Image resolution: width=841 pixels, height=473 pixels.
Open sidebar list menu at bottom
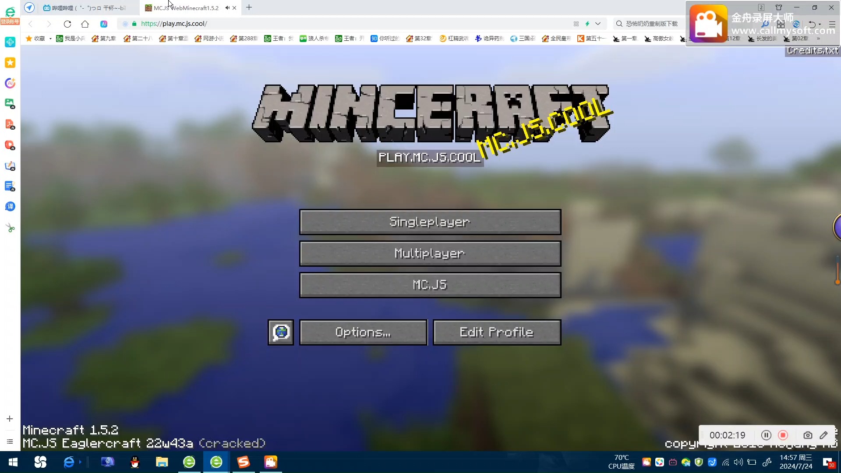click(x=10, y=441)
